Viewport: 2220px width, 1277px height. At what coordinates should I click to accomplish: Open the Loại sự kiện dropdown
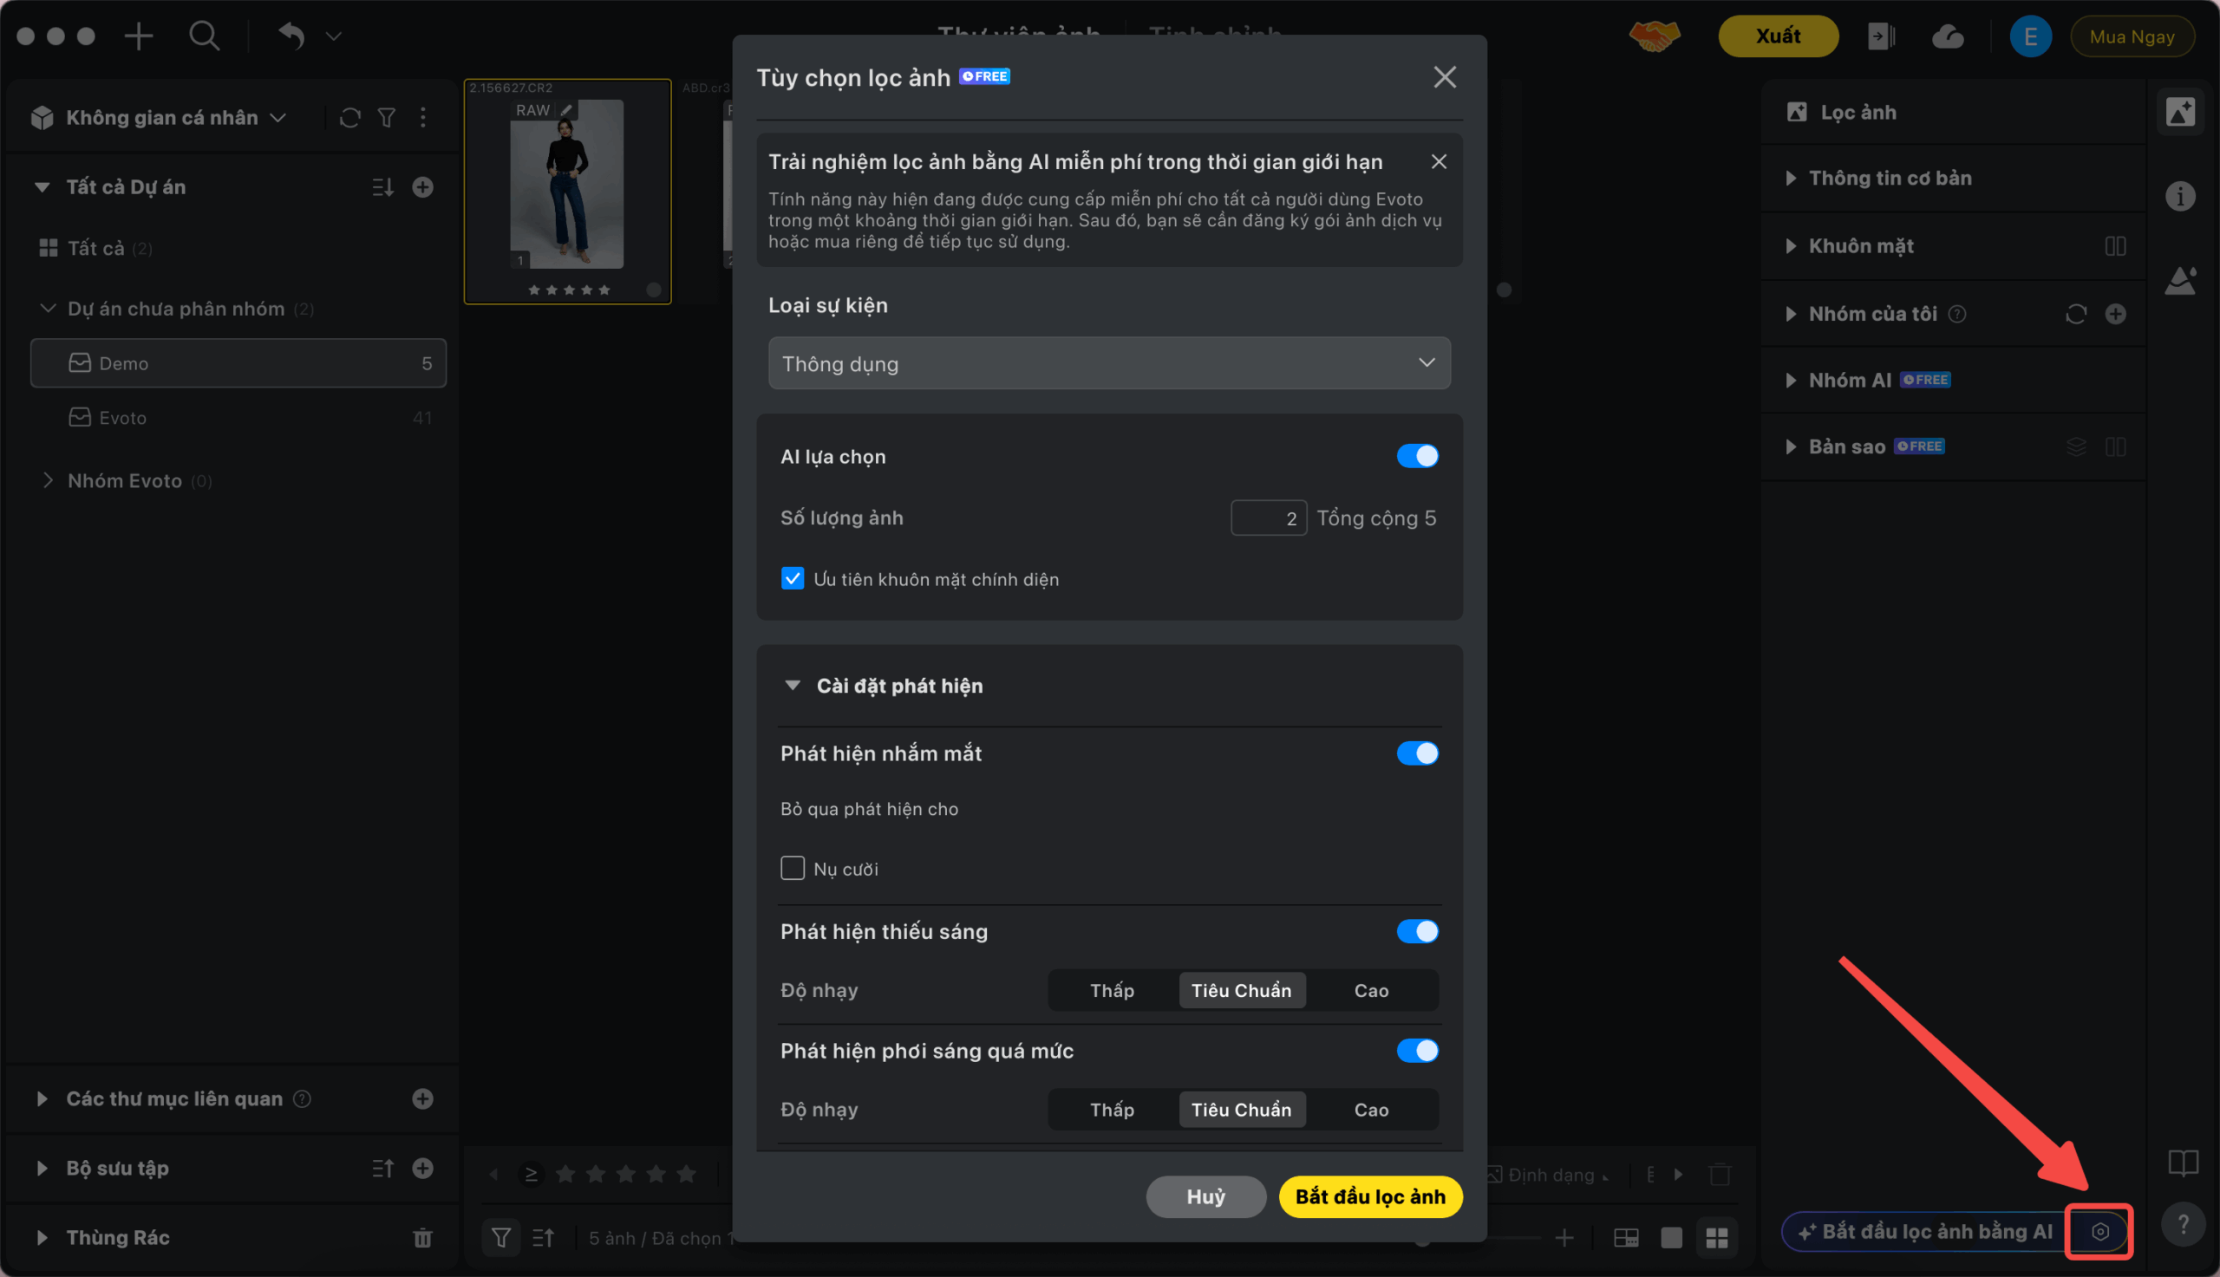(1108, 363)
